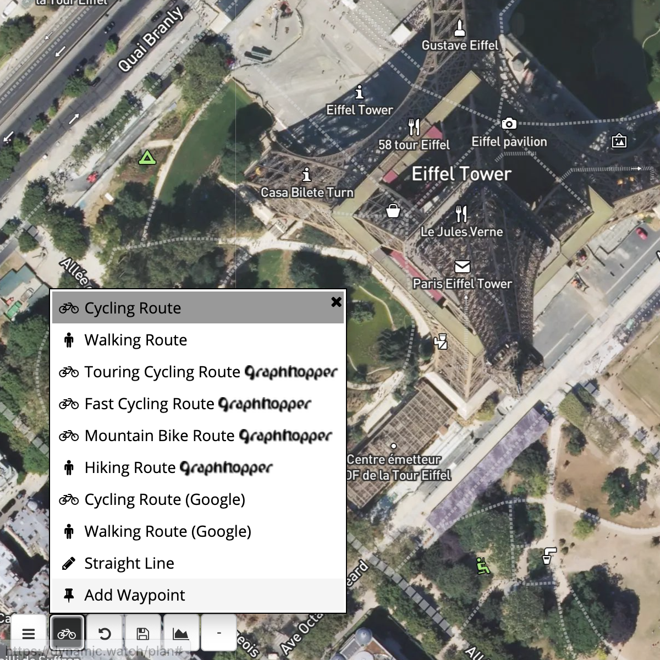Select Cycling Route option
Screen dimensions: 660x660
[133, 309]
